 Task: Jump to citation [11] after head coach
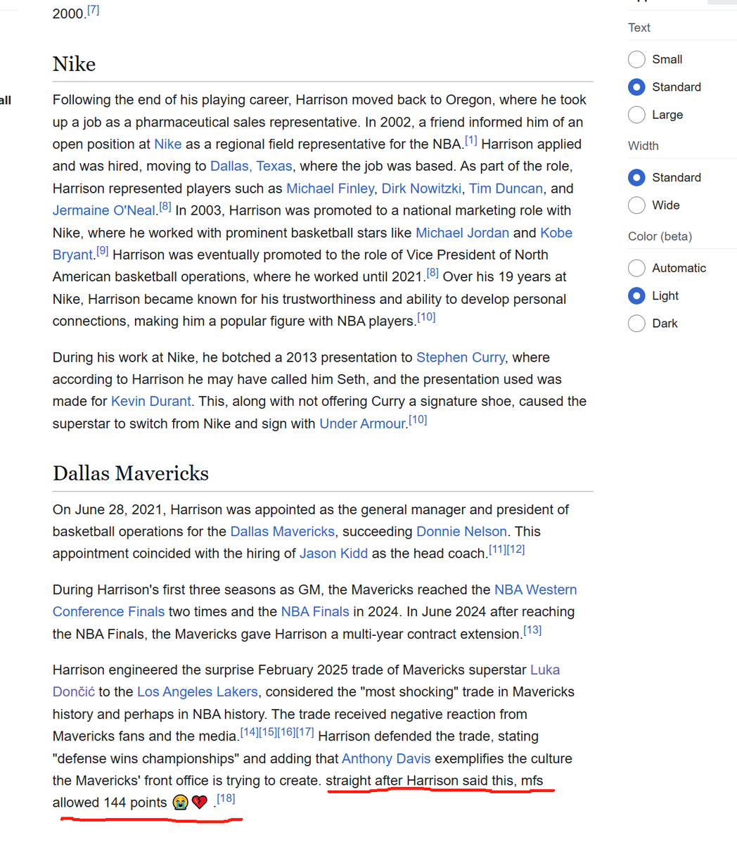[497, 549]
